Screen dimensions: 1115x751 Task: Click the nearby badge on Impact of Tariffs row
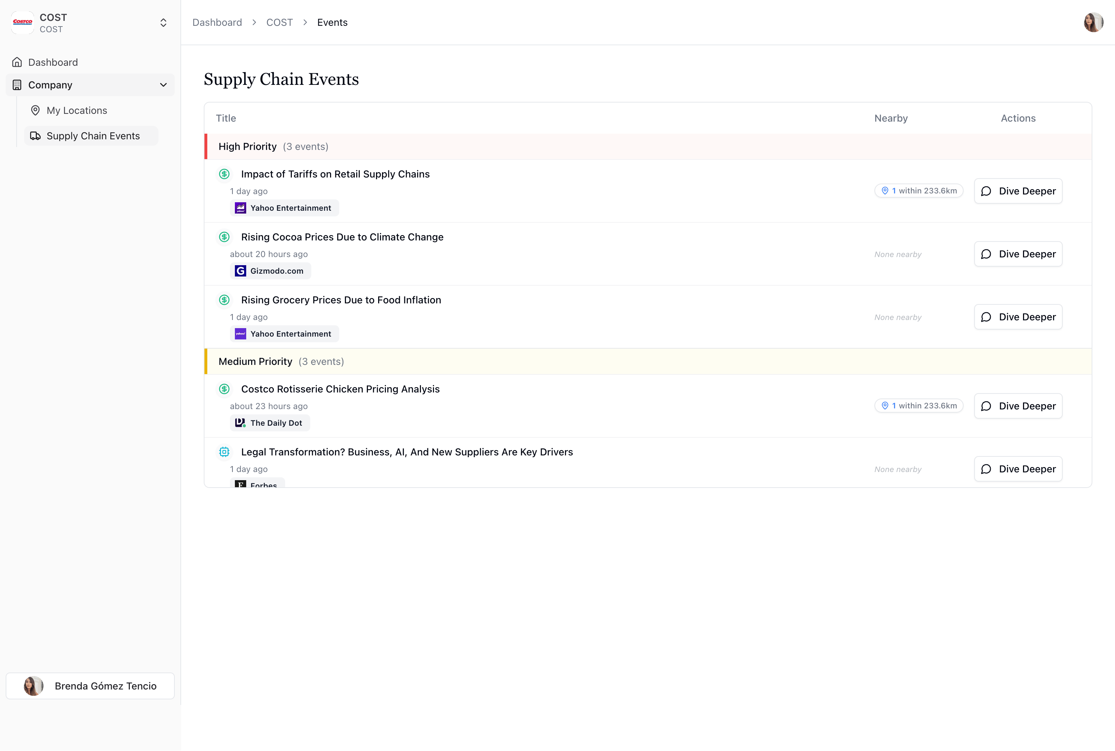919,191
